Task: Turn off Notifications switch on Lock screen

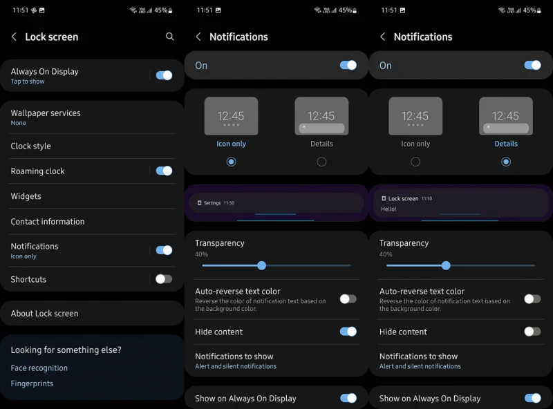Action: click(x=164, y=250)
